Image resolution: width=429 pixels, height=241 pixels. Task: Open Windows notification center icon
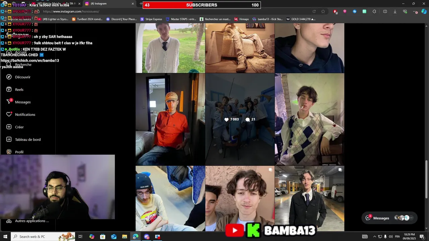(422, 237)
